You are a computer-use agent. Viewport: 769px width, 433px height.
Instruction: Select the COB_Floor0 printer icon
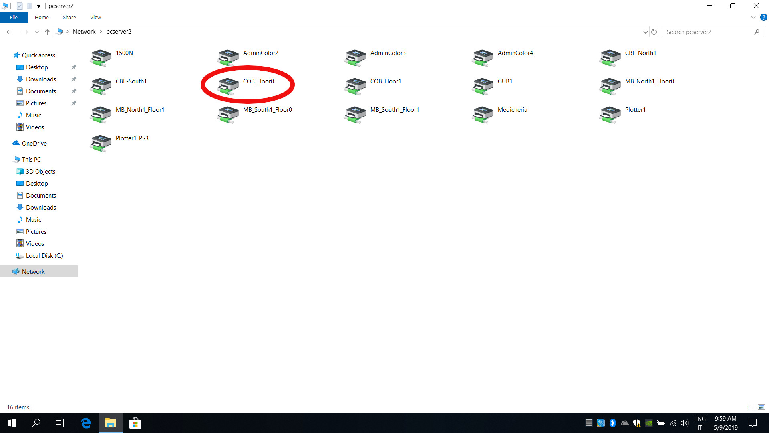click(228, 86)
